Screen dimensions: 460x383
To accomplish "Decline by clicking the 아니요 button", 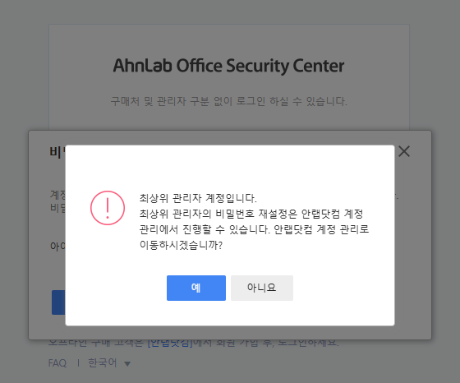I will coord(262,288).
